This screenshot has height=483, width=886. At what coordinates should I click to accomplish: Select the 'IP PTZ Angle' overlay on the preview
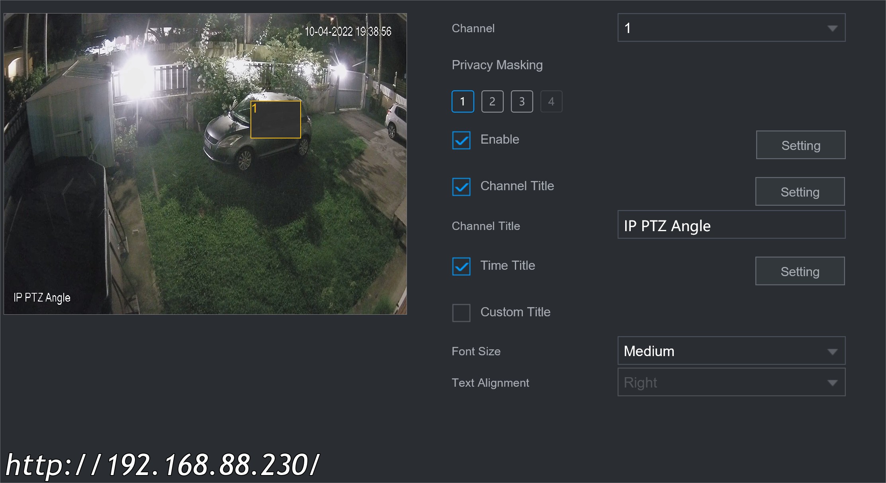(x=42, y=298)
